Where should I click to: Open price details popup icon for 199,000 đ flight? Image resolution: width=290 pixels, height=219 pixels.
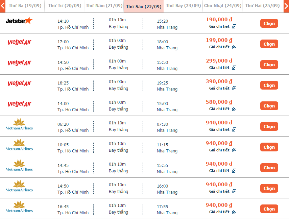pos(234,47)
